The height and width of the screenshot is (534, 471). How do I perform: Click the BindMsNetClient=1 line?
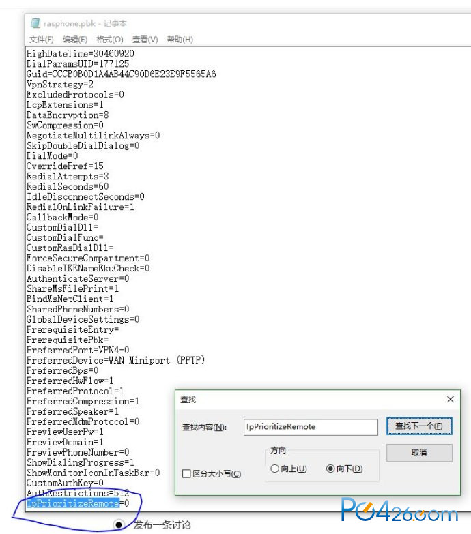[x=70, y=299]
